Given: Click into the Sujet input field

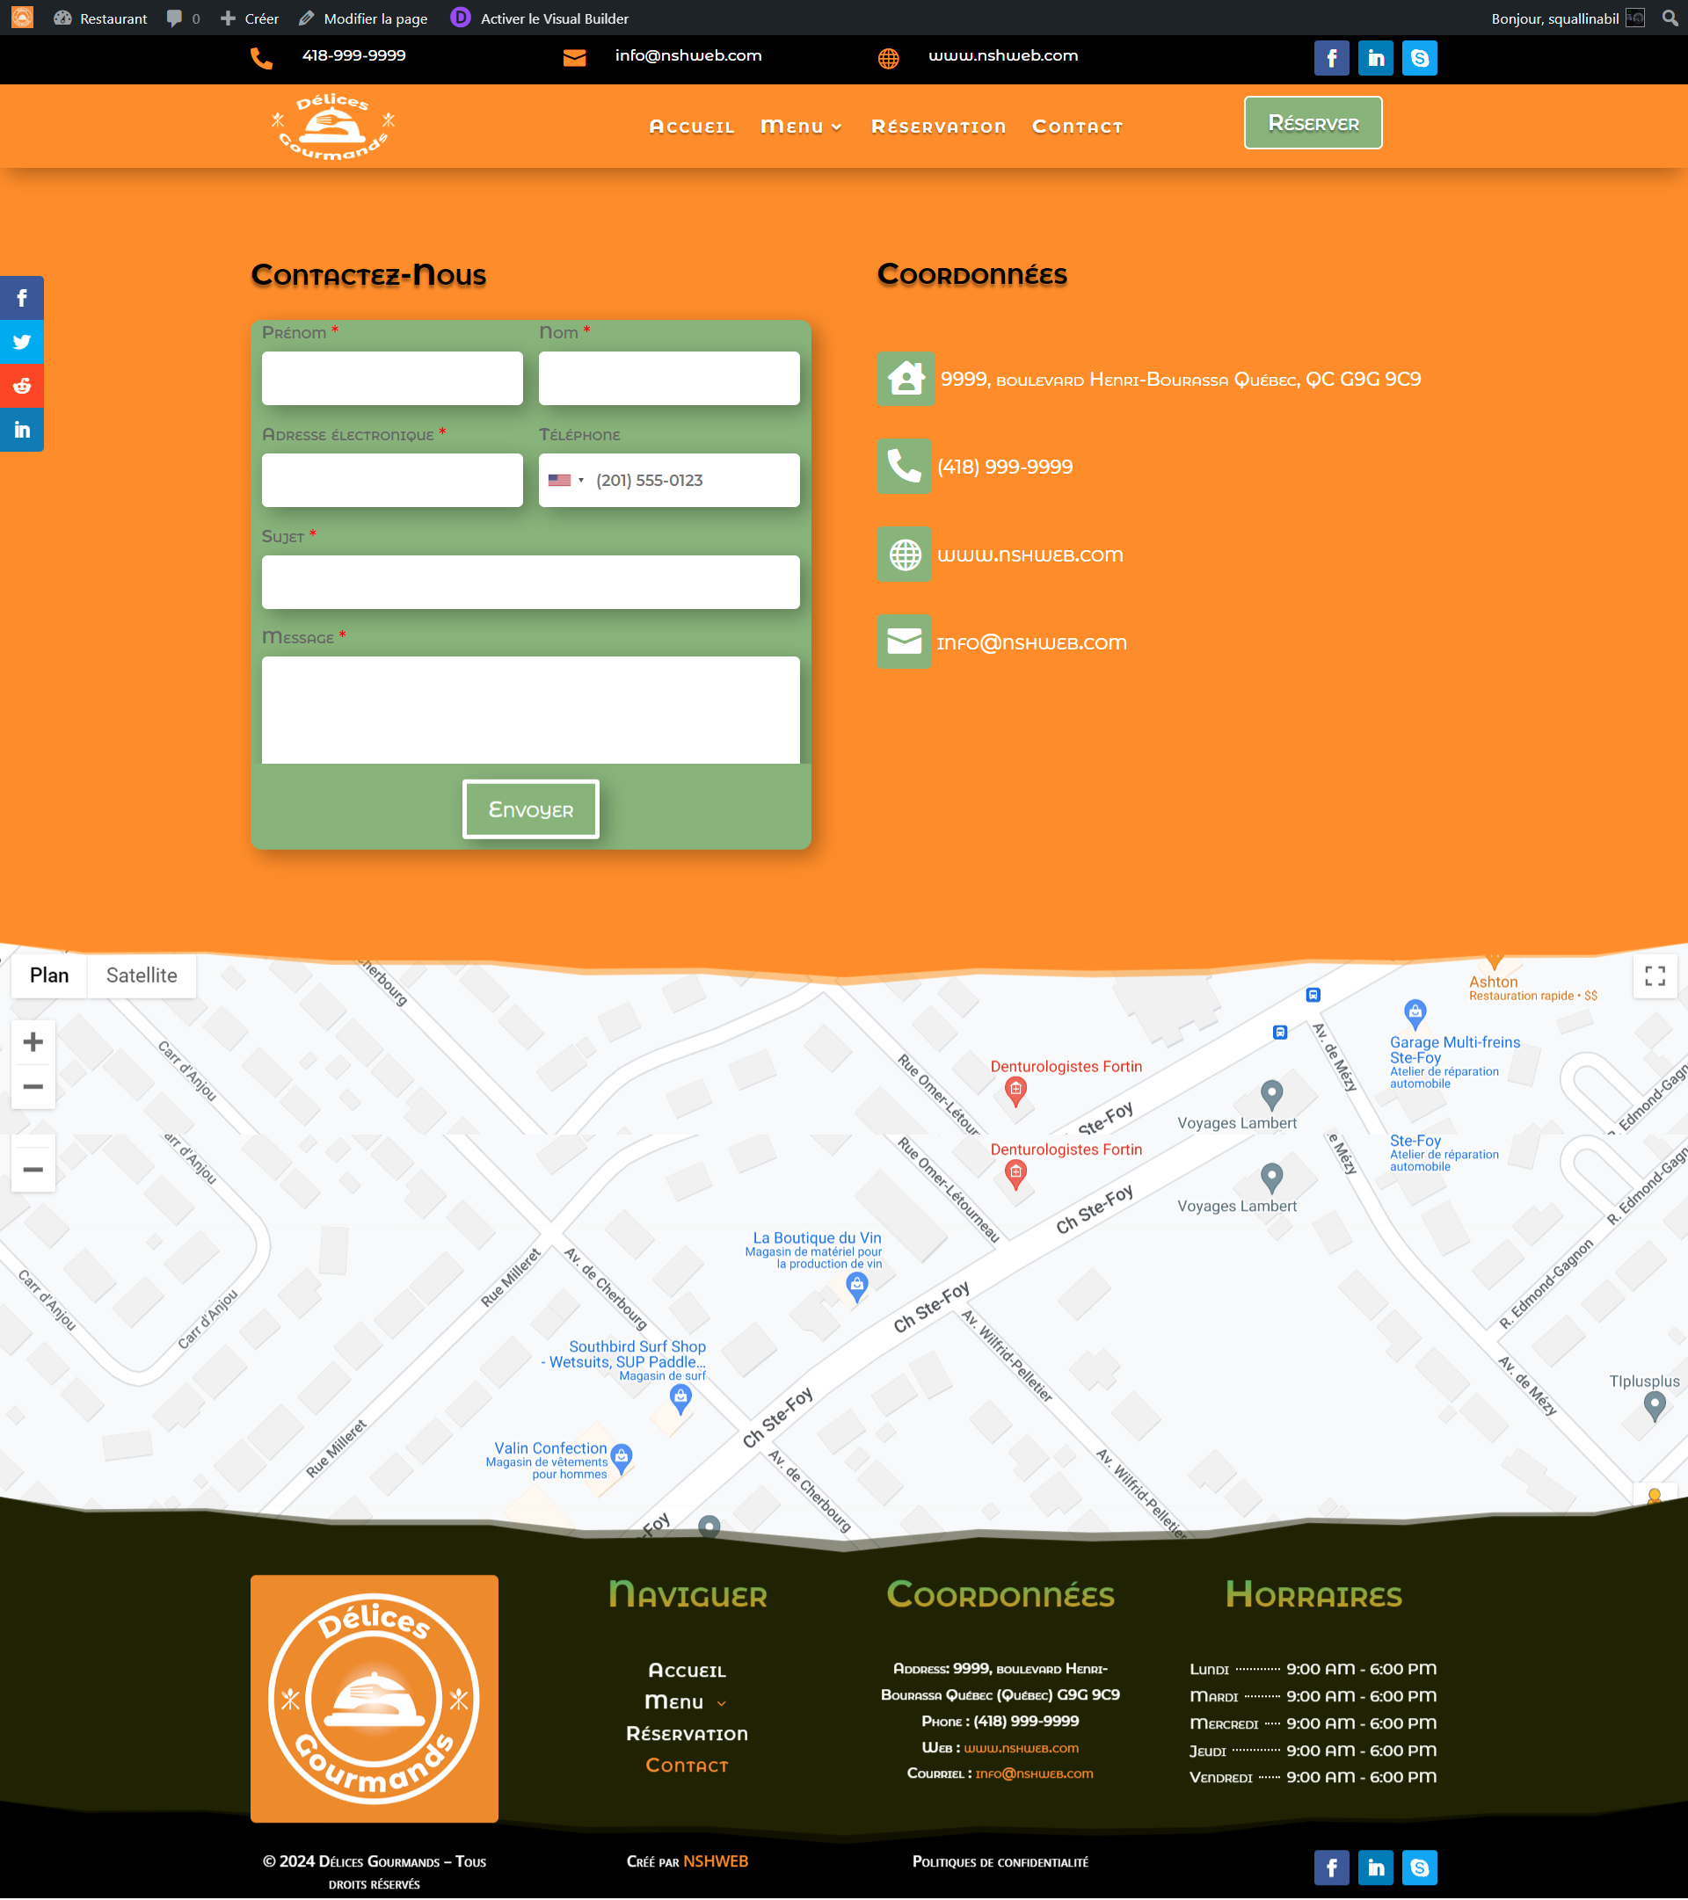Looking at the screenshot, I should (530, 582).
